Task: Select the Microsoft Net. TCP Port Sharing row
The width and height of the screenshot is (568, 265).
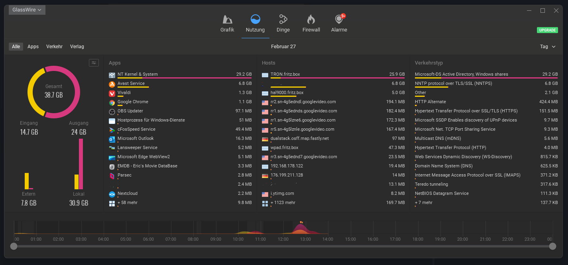Action: (x=486, y=130)
